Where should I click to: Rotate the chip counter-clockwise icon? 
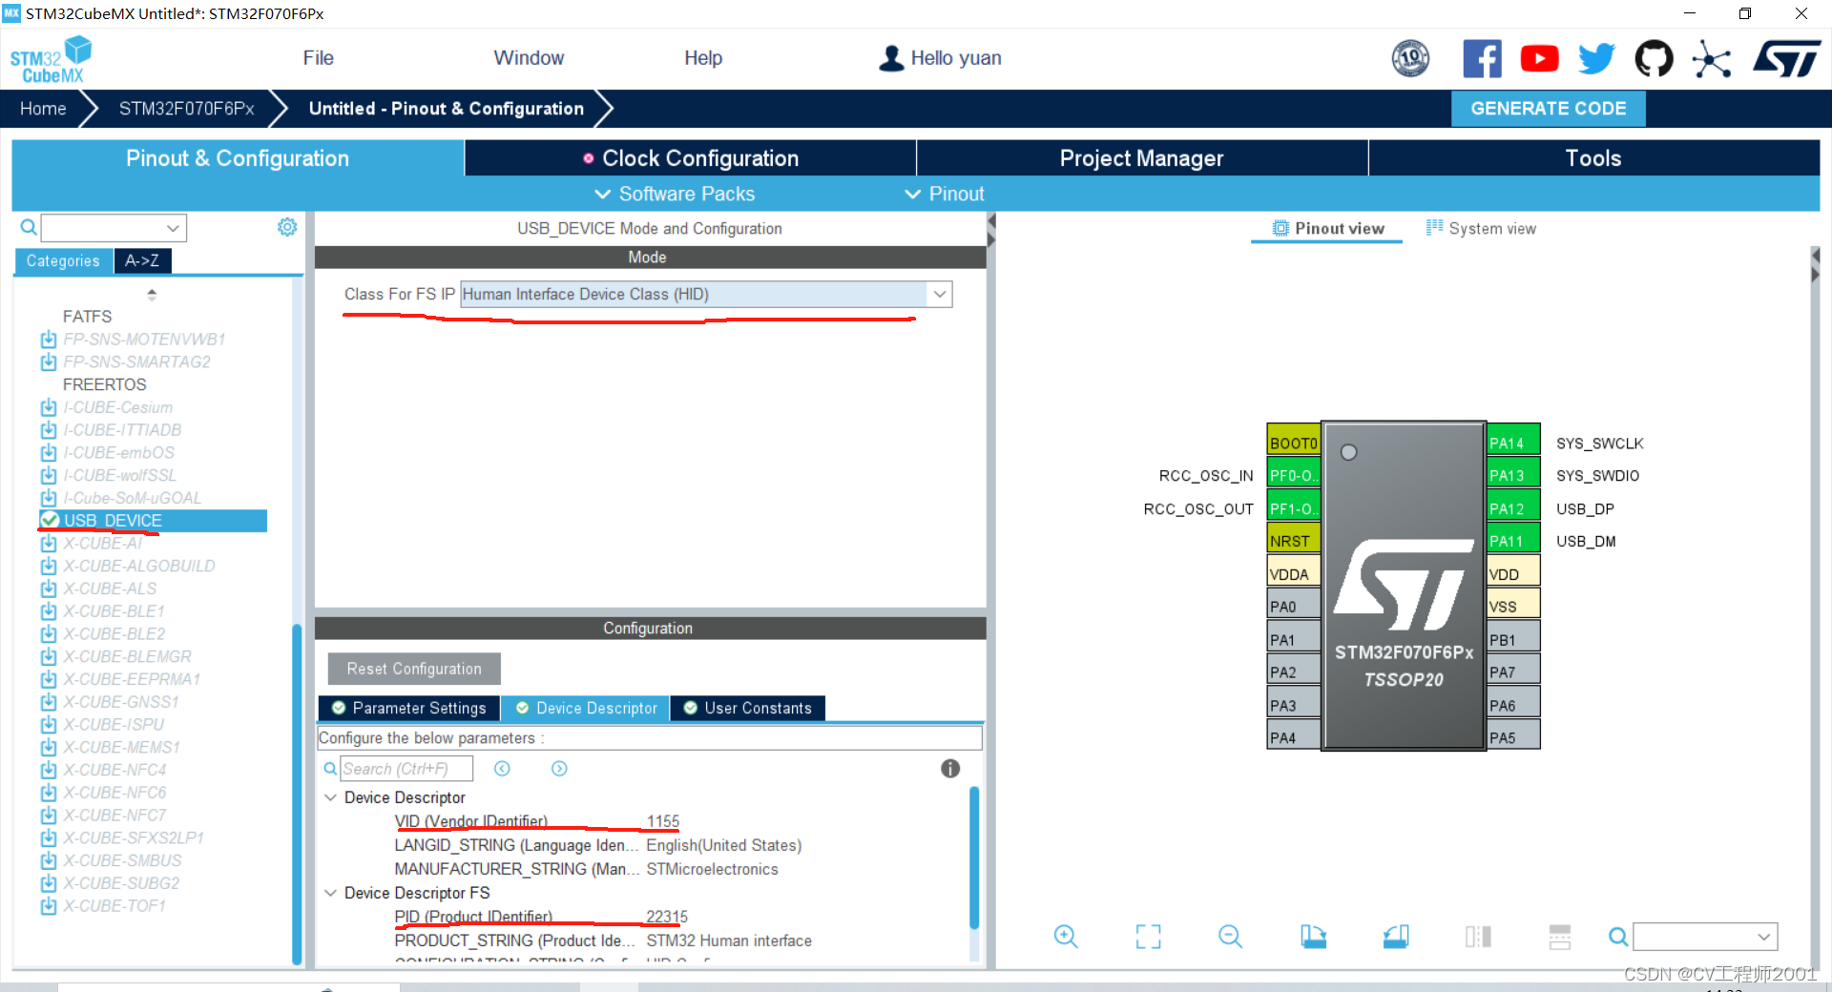[1396, 937]
